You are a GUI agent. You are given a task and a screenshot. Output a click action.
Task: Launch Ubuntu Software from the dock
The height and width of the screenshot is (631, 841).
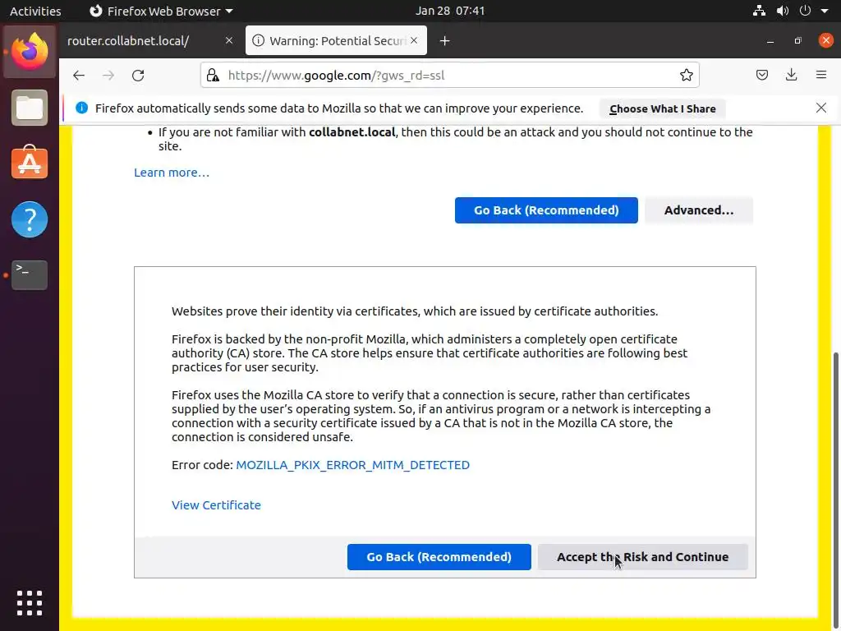pyautogui.click(x=30, y=162)
